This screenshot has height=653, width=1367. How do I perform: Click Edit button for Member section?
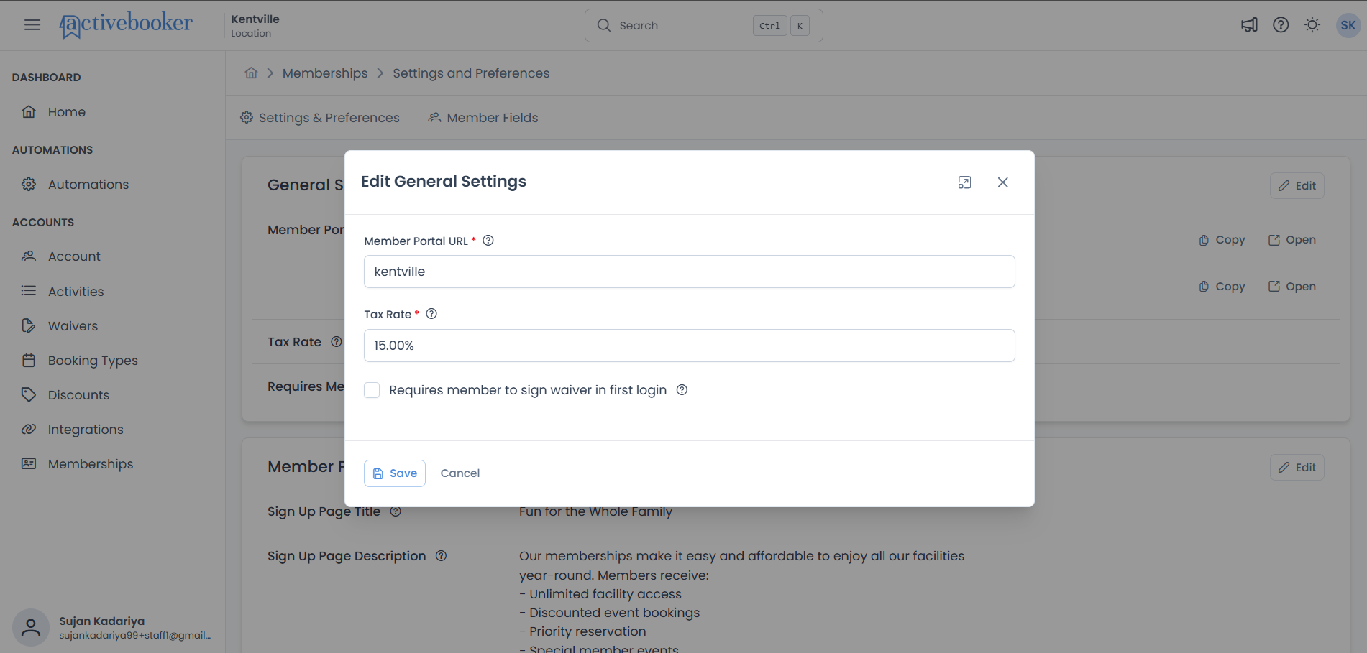coord(1297,468)
